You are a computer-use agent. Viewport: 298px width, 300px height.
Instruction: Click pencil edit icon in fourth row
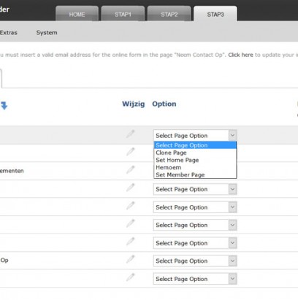coord(130,188)
